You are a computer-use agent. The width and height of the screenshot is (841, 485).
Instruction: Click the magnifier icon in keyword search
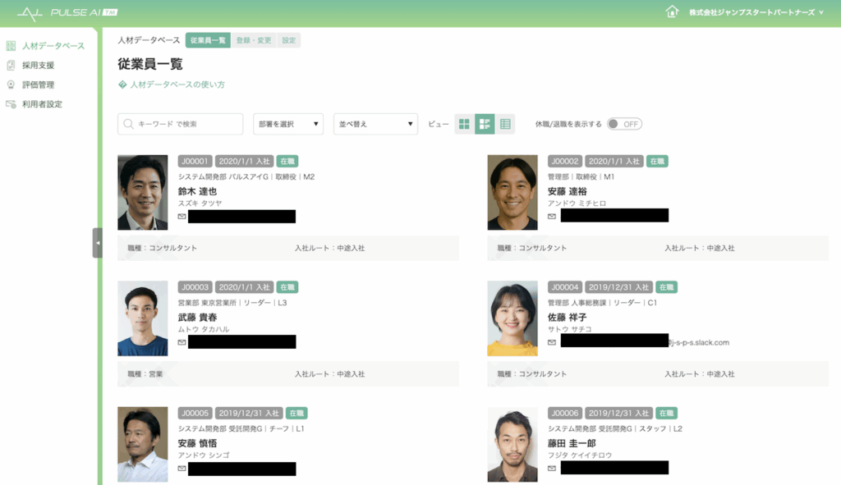pos(128,124)
